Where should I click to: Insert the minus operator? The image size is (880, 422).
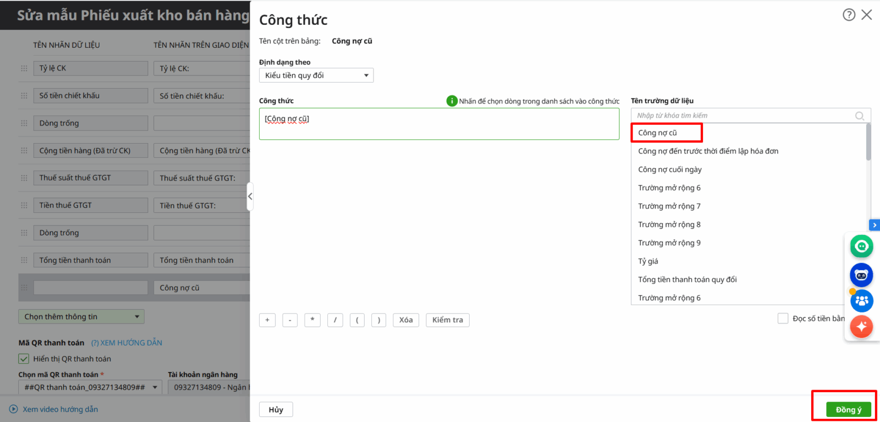point(290,320)
